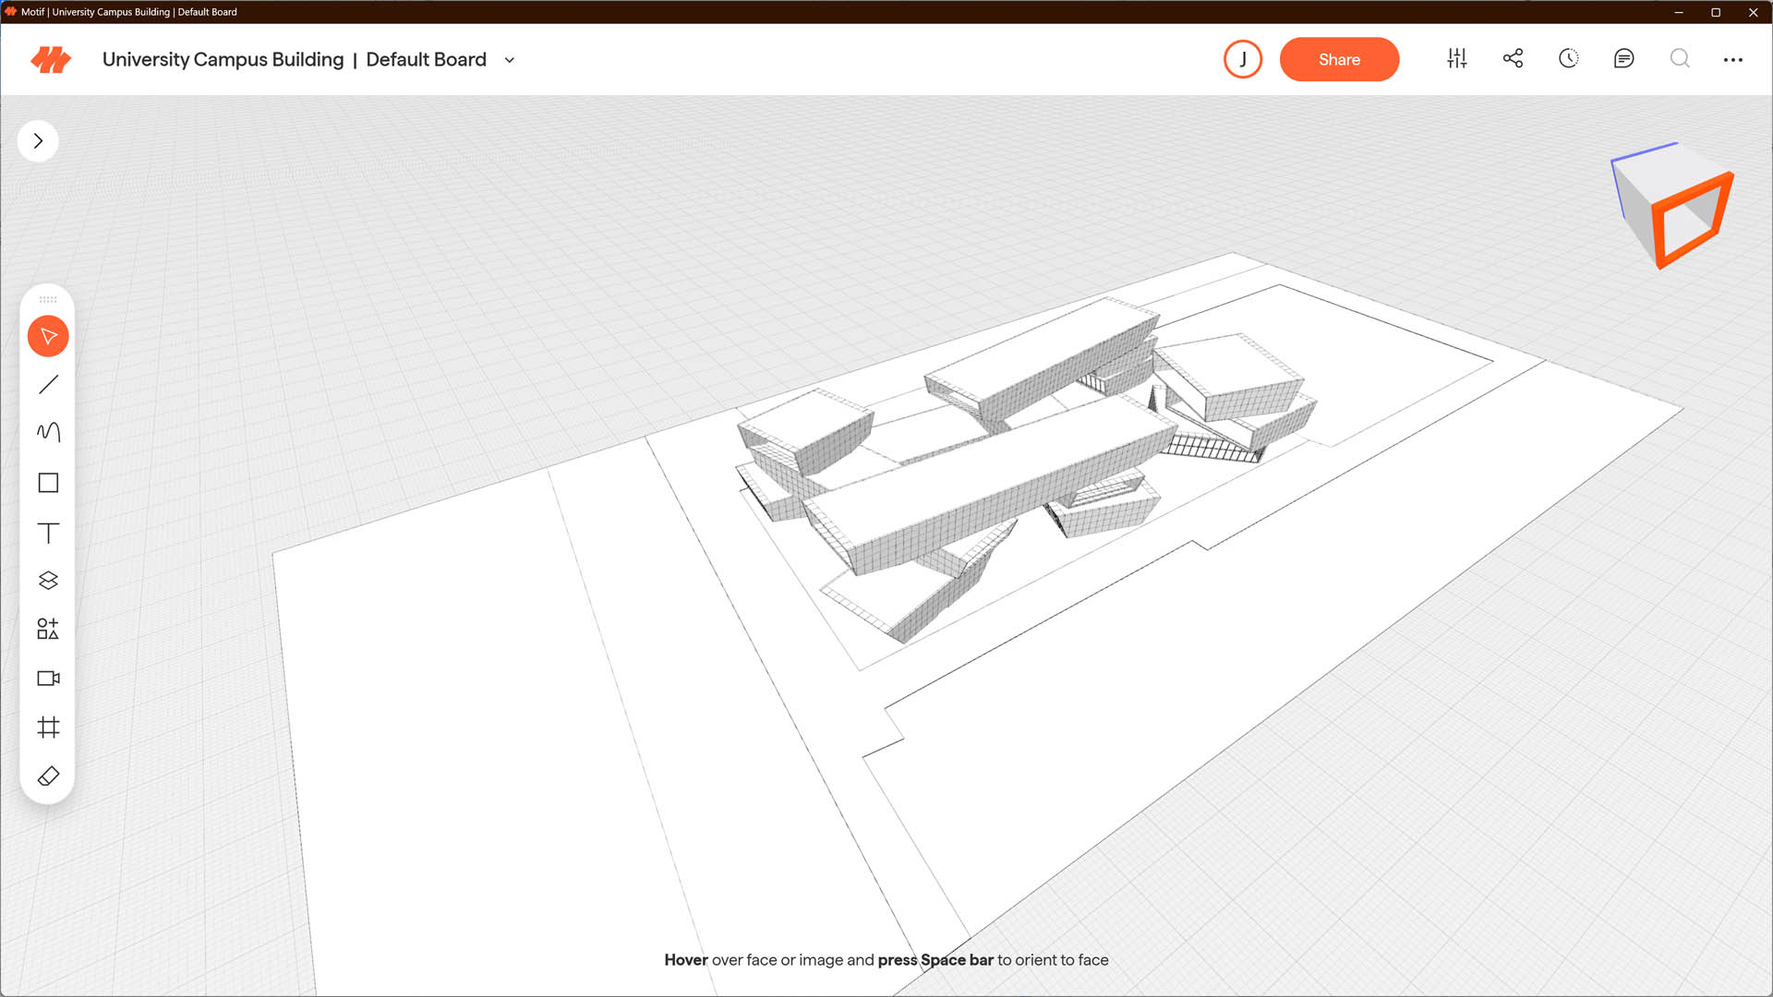Click the J user avatar
1773x997 pixels.
[x=1242, y=60]
